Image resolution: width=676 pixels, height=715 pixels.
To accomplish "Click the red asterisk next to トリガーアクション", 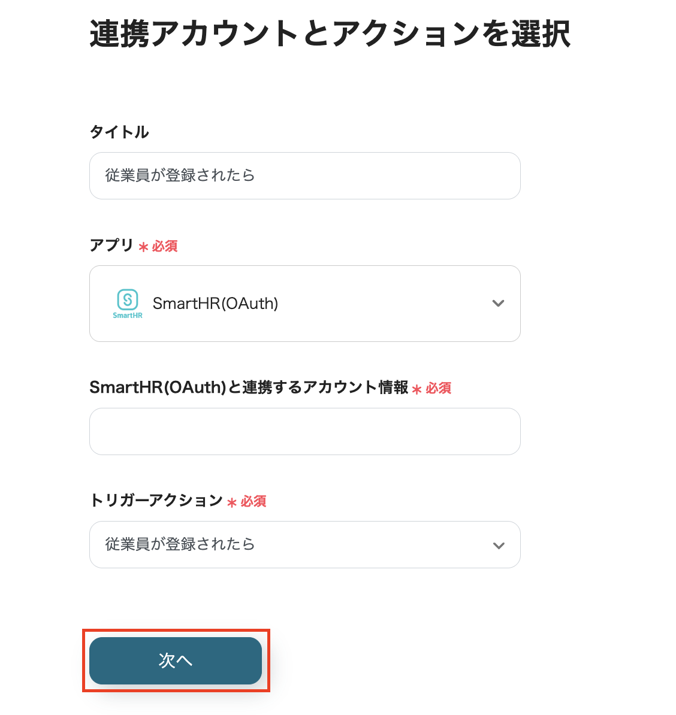I will tap(232, 502).
